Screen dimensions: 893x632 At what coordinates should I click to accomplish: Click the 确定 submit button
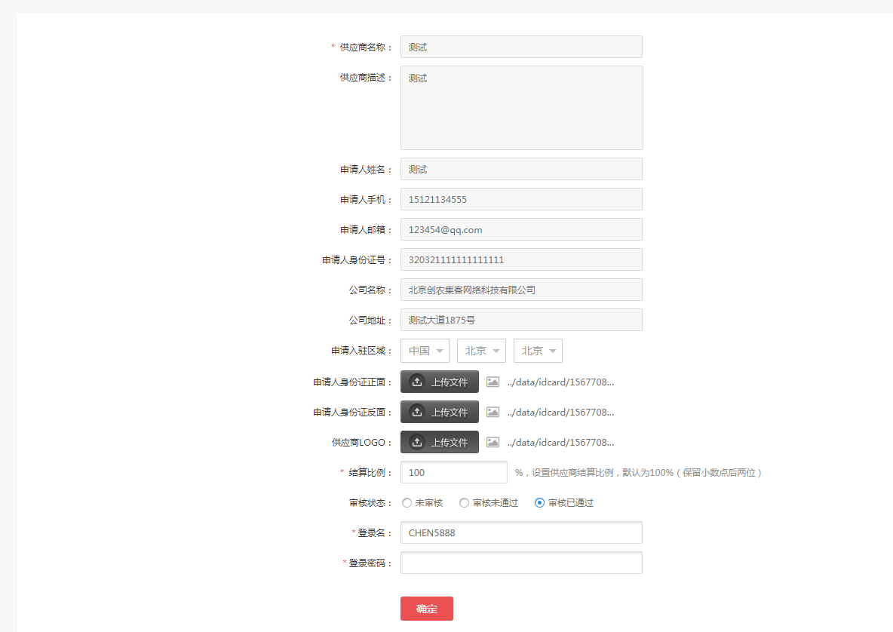coord(427,609)
